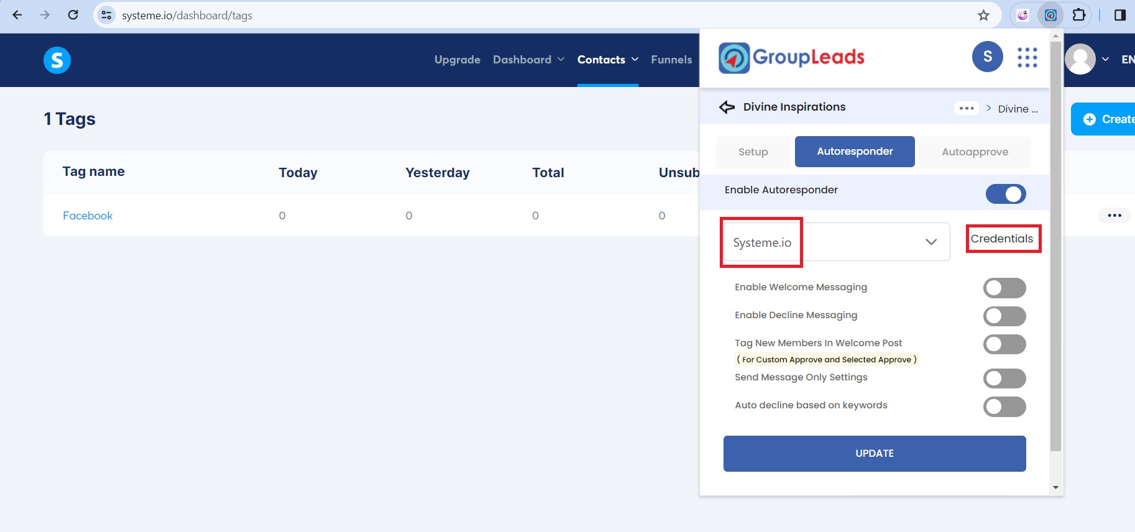Viewport: 1135px width, 532px height.
Task: Open the browser Extensions puzzle icon
Action: 1079,15
